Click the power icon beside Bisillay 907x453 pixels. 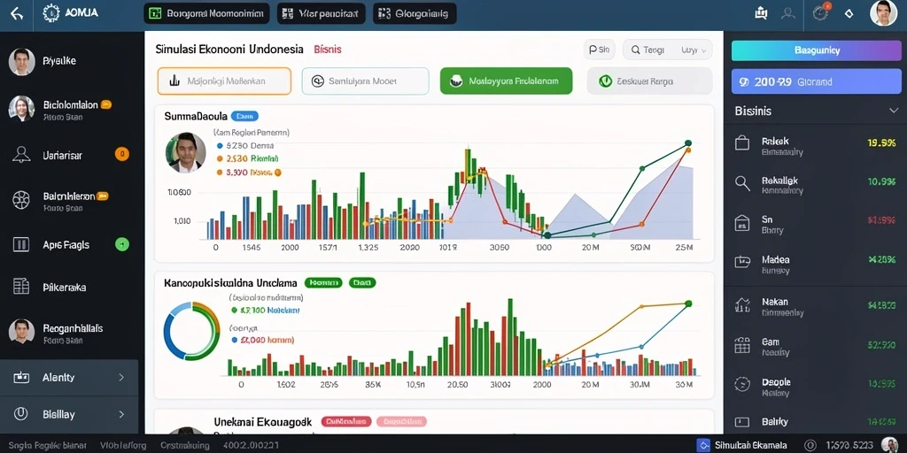pyautogui.click(x=21, y=414)
